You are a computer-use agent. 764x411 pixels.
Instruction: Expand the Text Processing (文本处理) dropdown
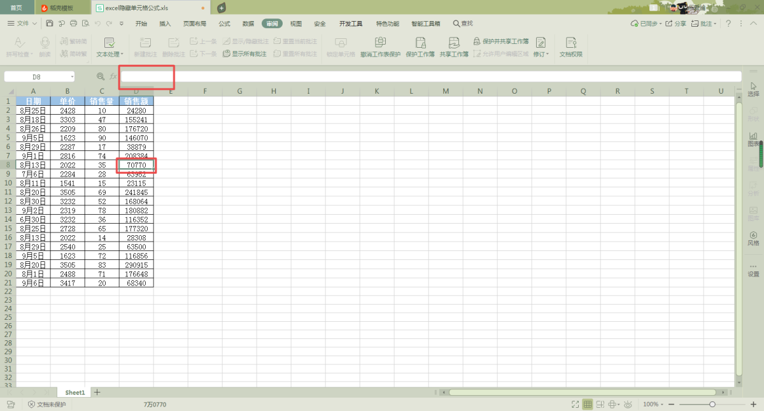click(x=110, y=54)
